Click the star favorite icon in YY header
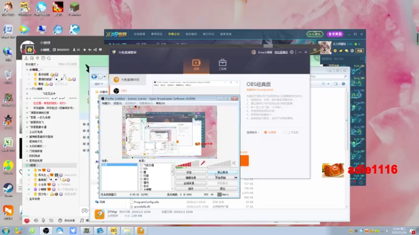 (x=85, y=50)
